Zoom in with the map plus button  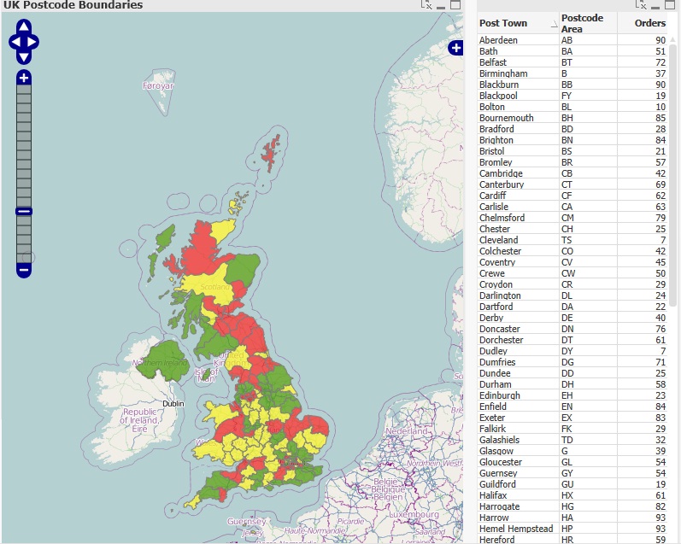click(x=24, y=78)
